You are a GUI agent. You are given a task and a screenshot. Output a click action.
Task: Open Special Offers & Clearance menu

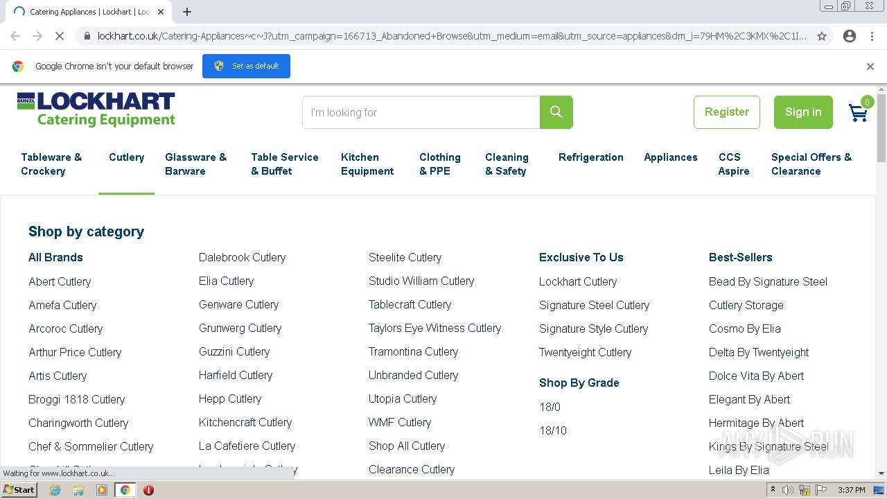pos(811,164)
